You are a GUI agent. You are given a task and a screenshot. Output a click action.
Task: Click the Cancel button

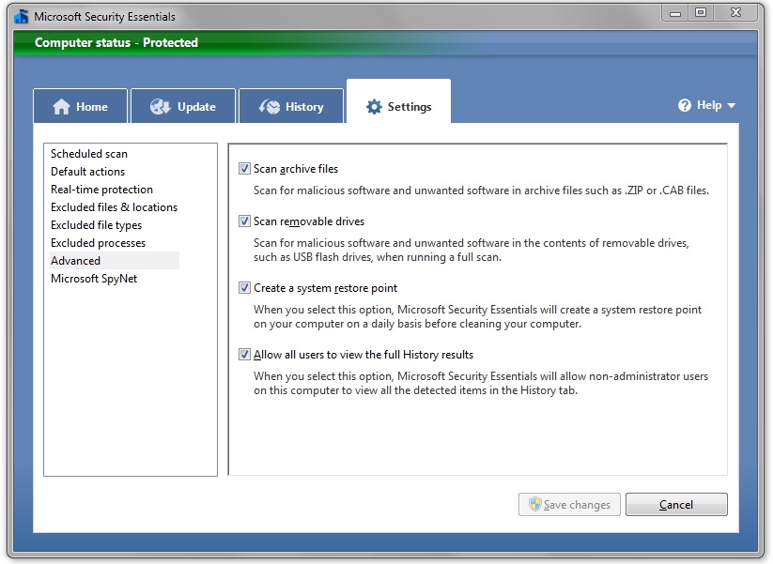tap(676, 504)
